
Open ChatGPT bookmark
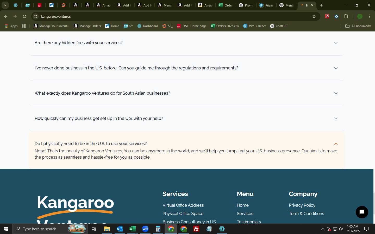pyautogui.click(x=279, y=26)
